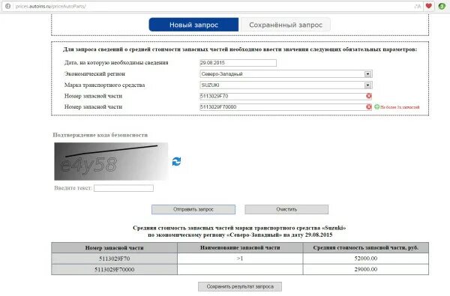The image size is (450, 296).
Task: Click the date field 29.08.2015
Action: [238, 63]
